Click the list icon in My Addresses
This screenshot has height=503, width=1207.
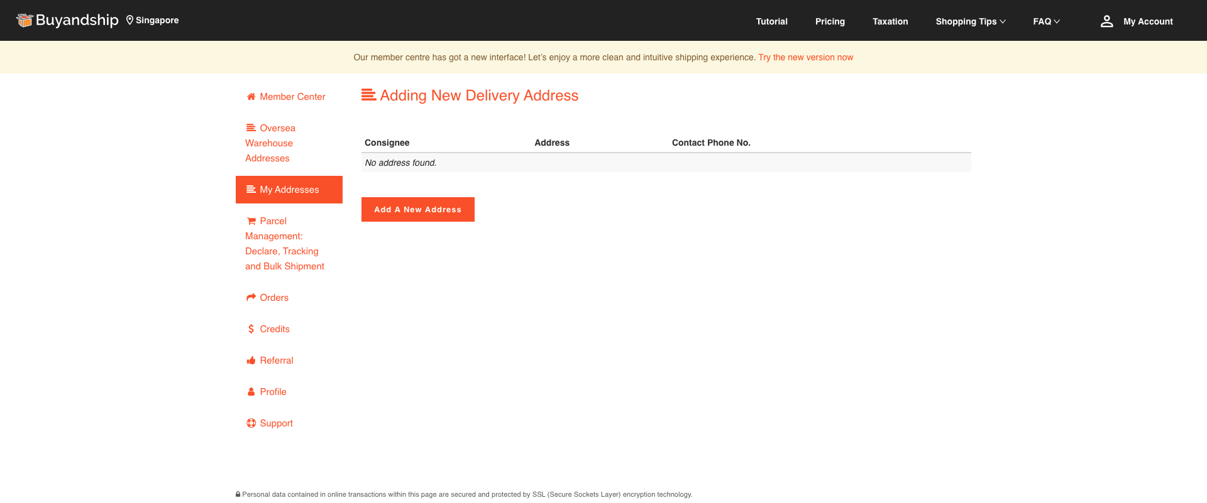click(x=251, y=189)
